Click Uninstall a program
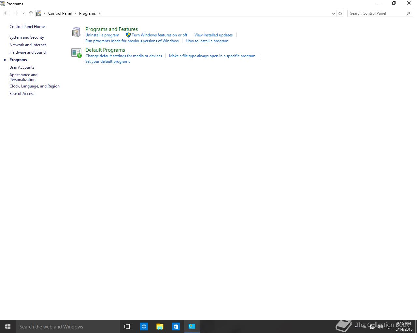 [x=102, y=35]
